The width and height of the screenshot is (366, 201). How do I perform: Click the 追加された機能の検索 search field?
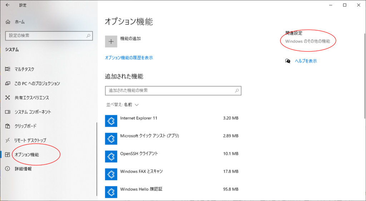170,91
